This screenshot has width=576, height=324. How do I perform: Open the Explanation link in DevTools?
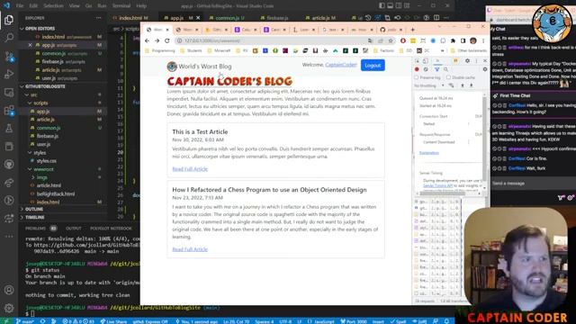[429, 152]
